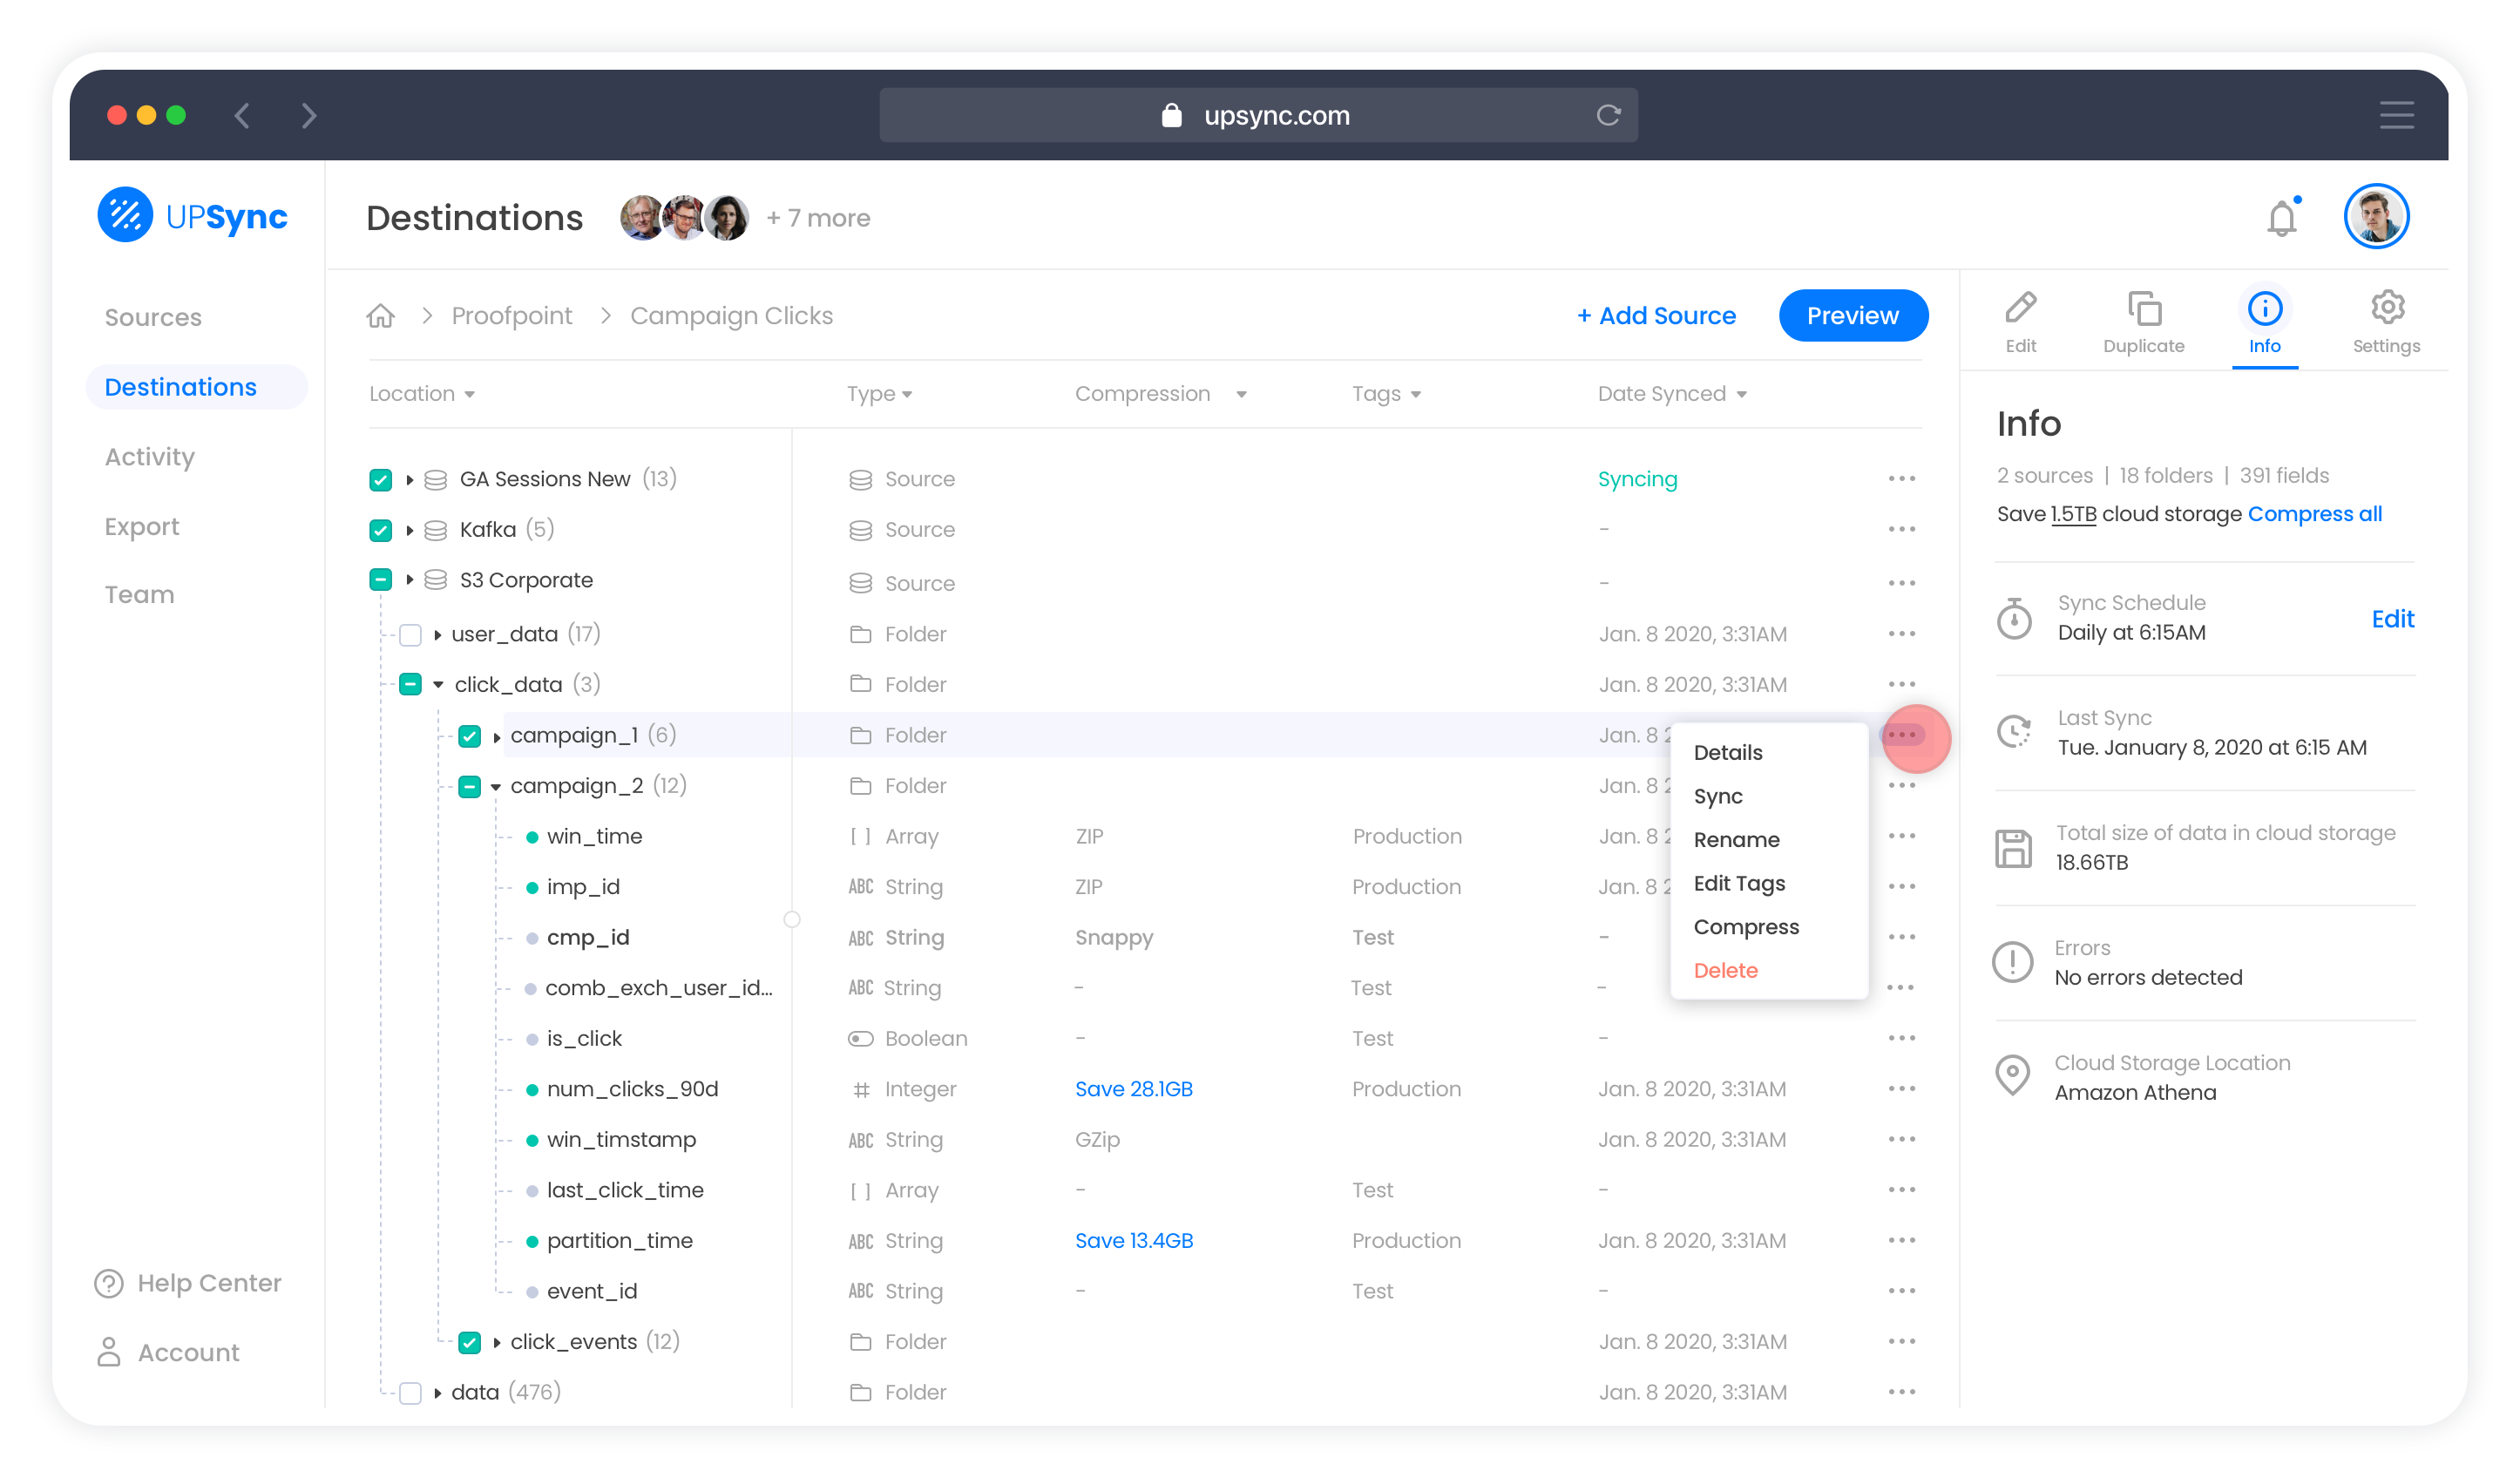2520x1478 pixels.
Task: Toggle the click_events folder checkbox
Action: tap(469, 1343)
